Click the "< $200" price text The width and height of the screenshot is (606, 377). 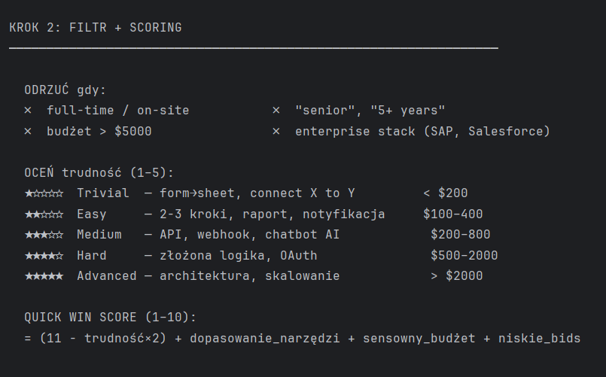[x=446, y=193]
